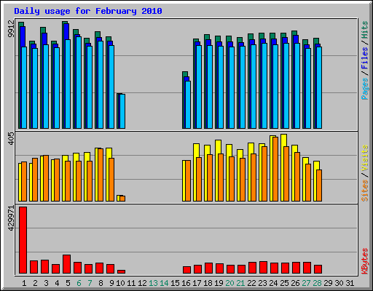Click day label '4' on the x-axis
Screen dimensions: 373x291
[57, 283]
